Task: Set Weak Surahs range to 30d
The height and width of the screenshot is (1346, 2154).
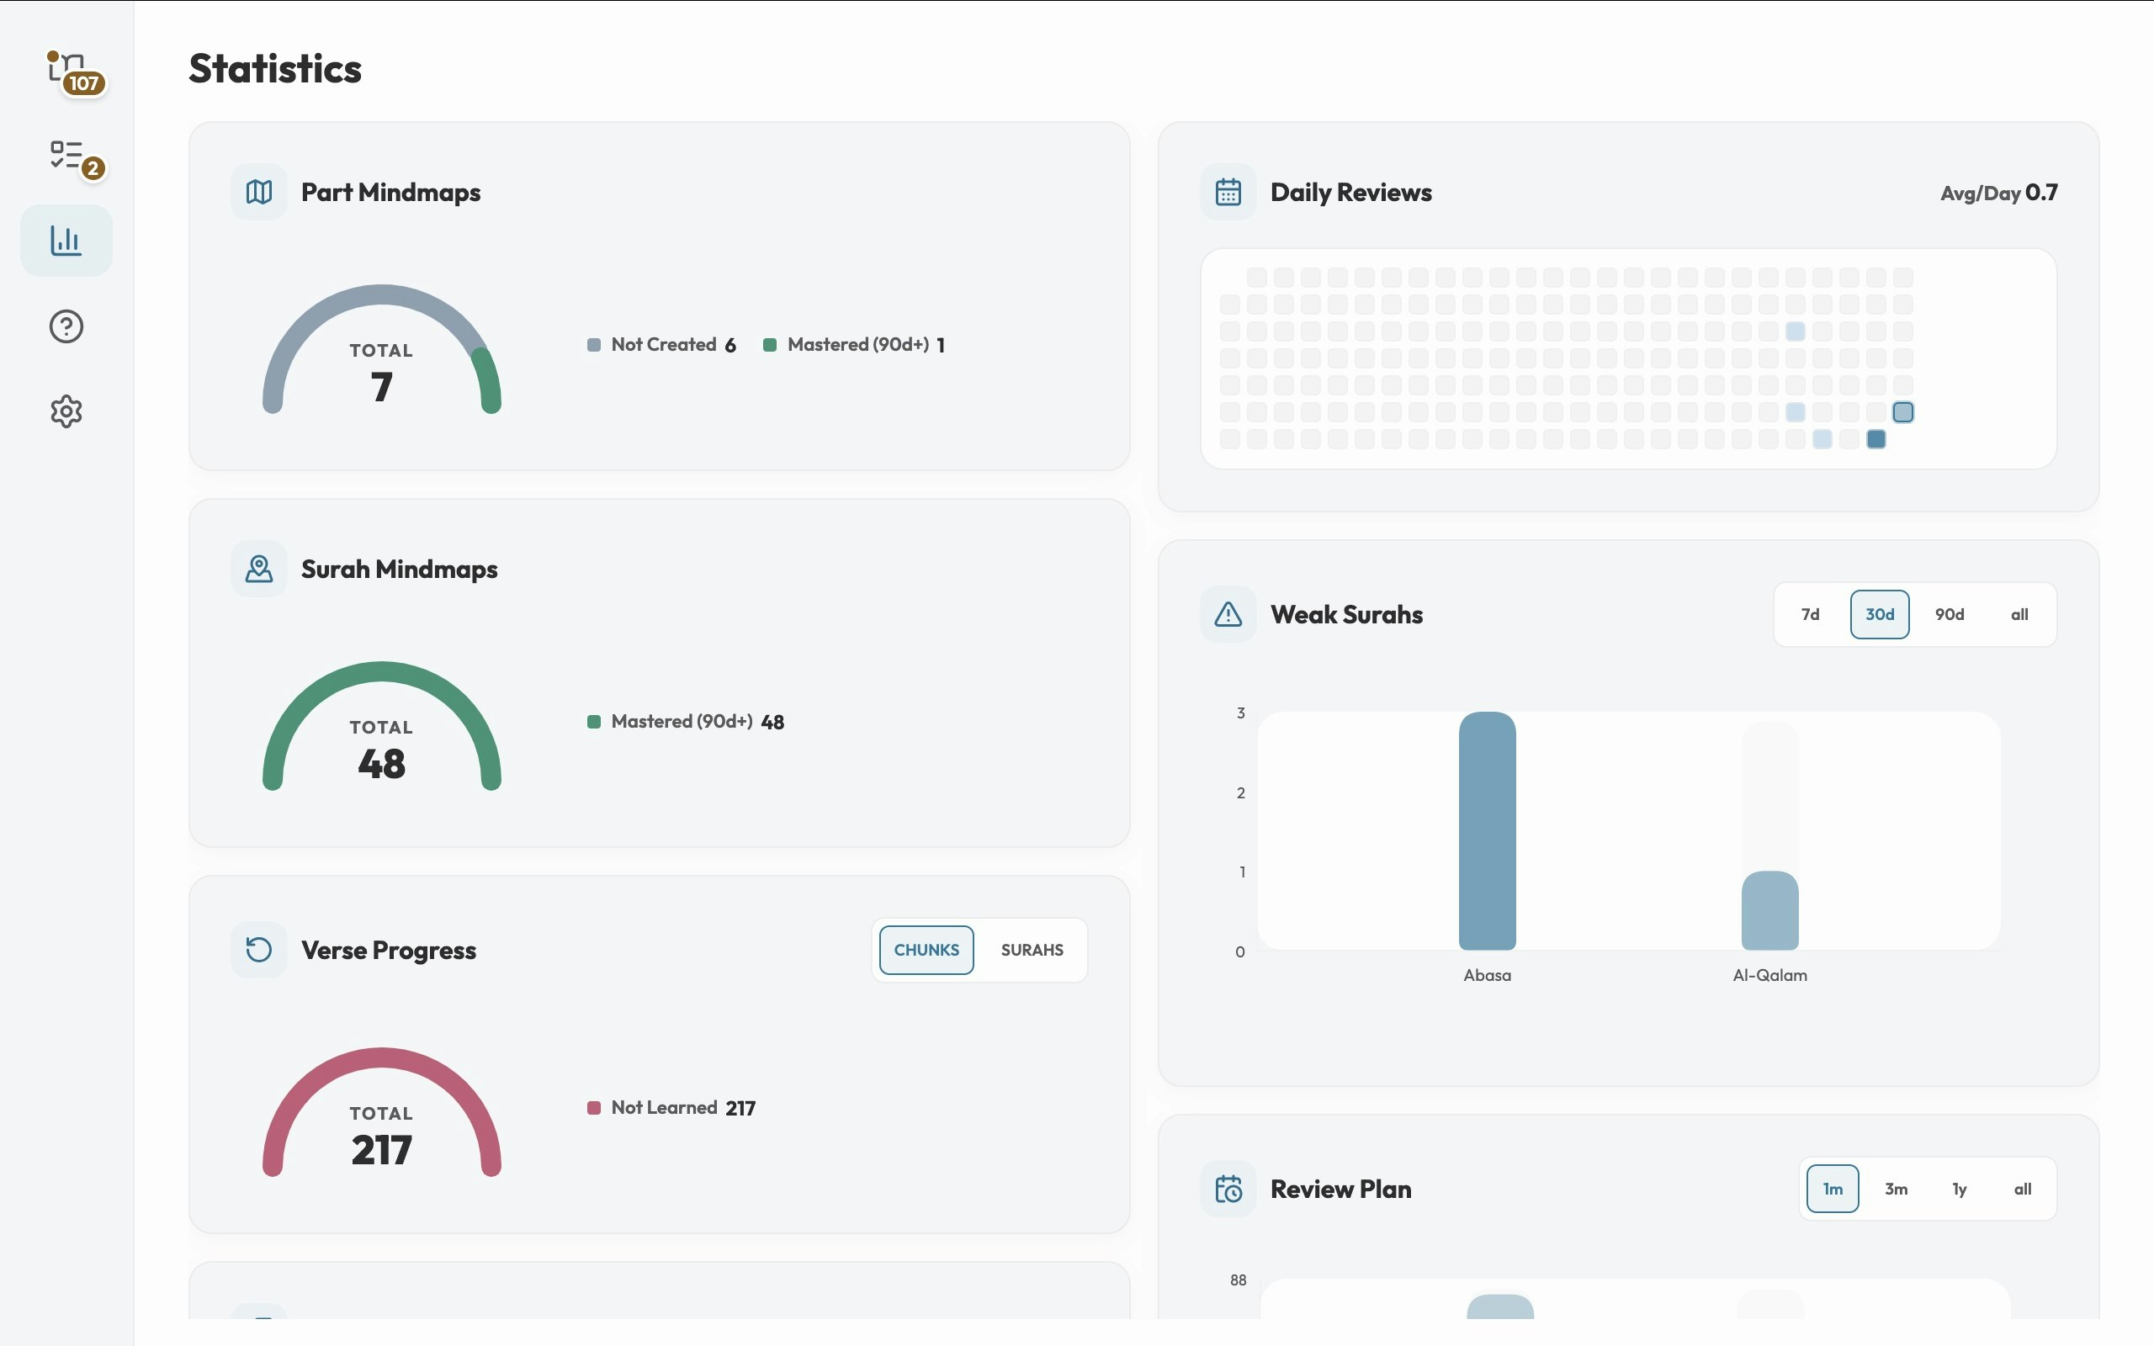Action: point(1880,614)
